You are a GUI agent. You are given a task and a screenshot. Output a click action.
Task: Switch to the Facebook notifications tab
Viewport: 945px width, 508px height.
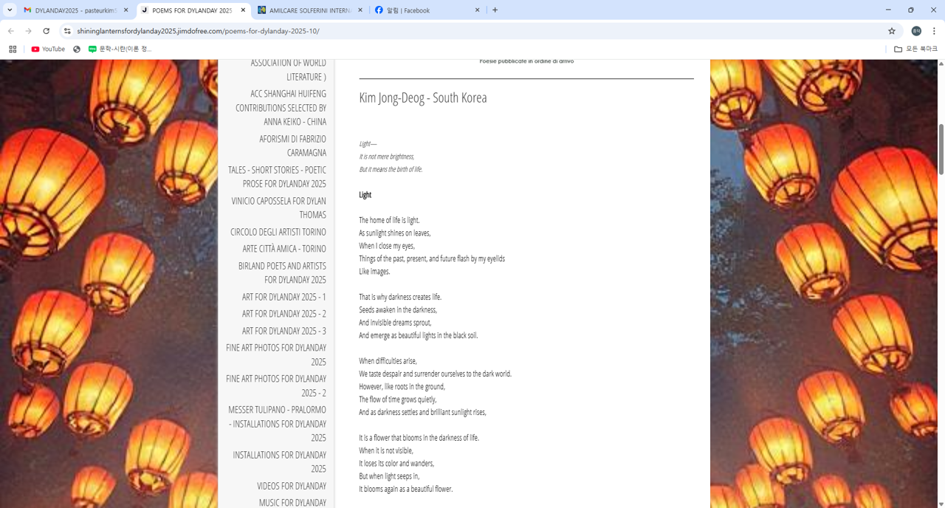tap(428, 10)
